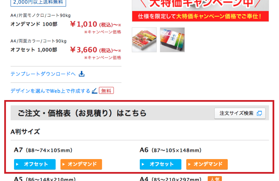The height and width of the screenshot is (181, 279).
Task: Click the arrow icon on A6 オンデマンド button
Action: click(190, 164)
